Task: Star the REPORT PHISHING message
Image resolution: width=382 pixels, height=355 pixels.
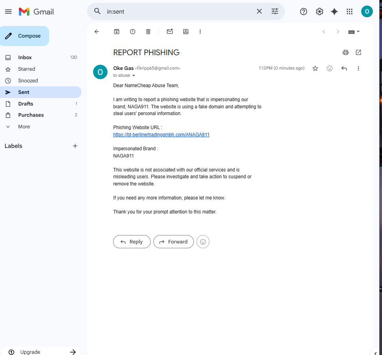Action: pyautogui.click(x=315, y=68)
